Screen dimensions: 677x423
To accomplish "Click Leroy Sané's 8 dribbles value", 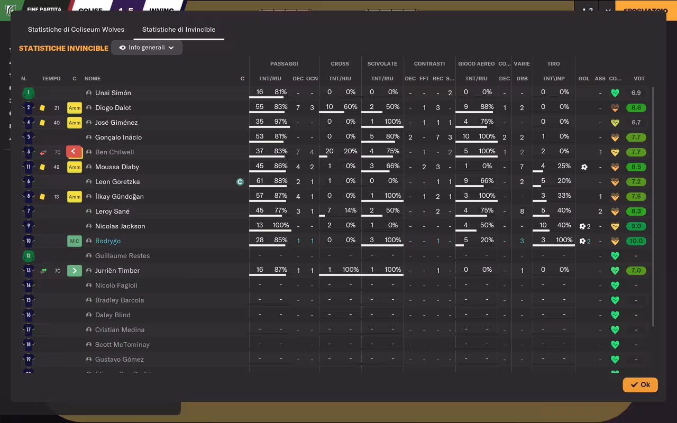I will (522, 212).
